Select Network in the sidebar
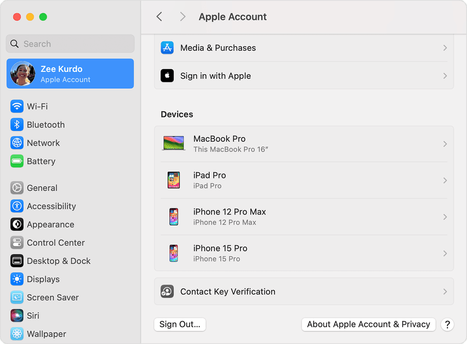Image resolution: width=467 pixels, height=344 pixels. tap(17, 143)
